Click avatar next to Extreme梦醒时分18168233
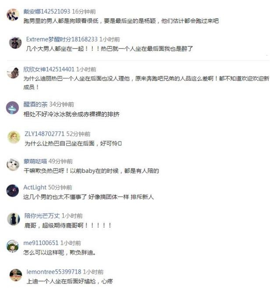Viewport: 280px width, 292px height. pos(15,42)
